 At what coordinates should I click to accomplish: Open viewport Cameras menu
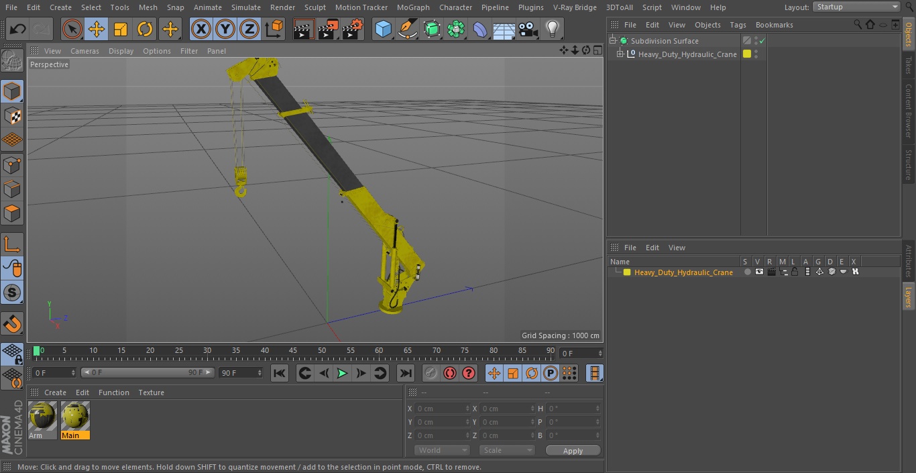pyautogui.click(x=84, y=51)
